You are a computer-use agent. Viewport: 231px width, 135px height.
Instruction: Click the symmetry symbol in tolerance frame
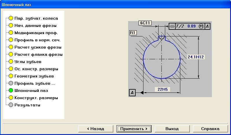tap(172, 26)
